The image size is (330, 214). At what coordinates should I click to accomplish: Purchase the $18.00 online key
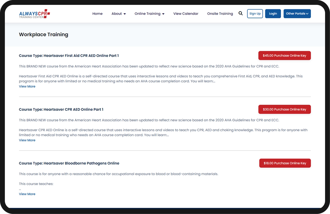(285, 163)
